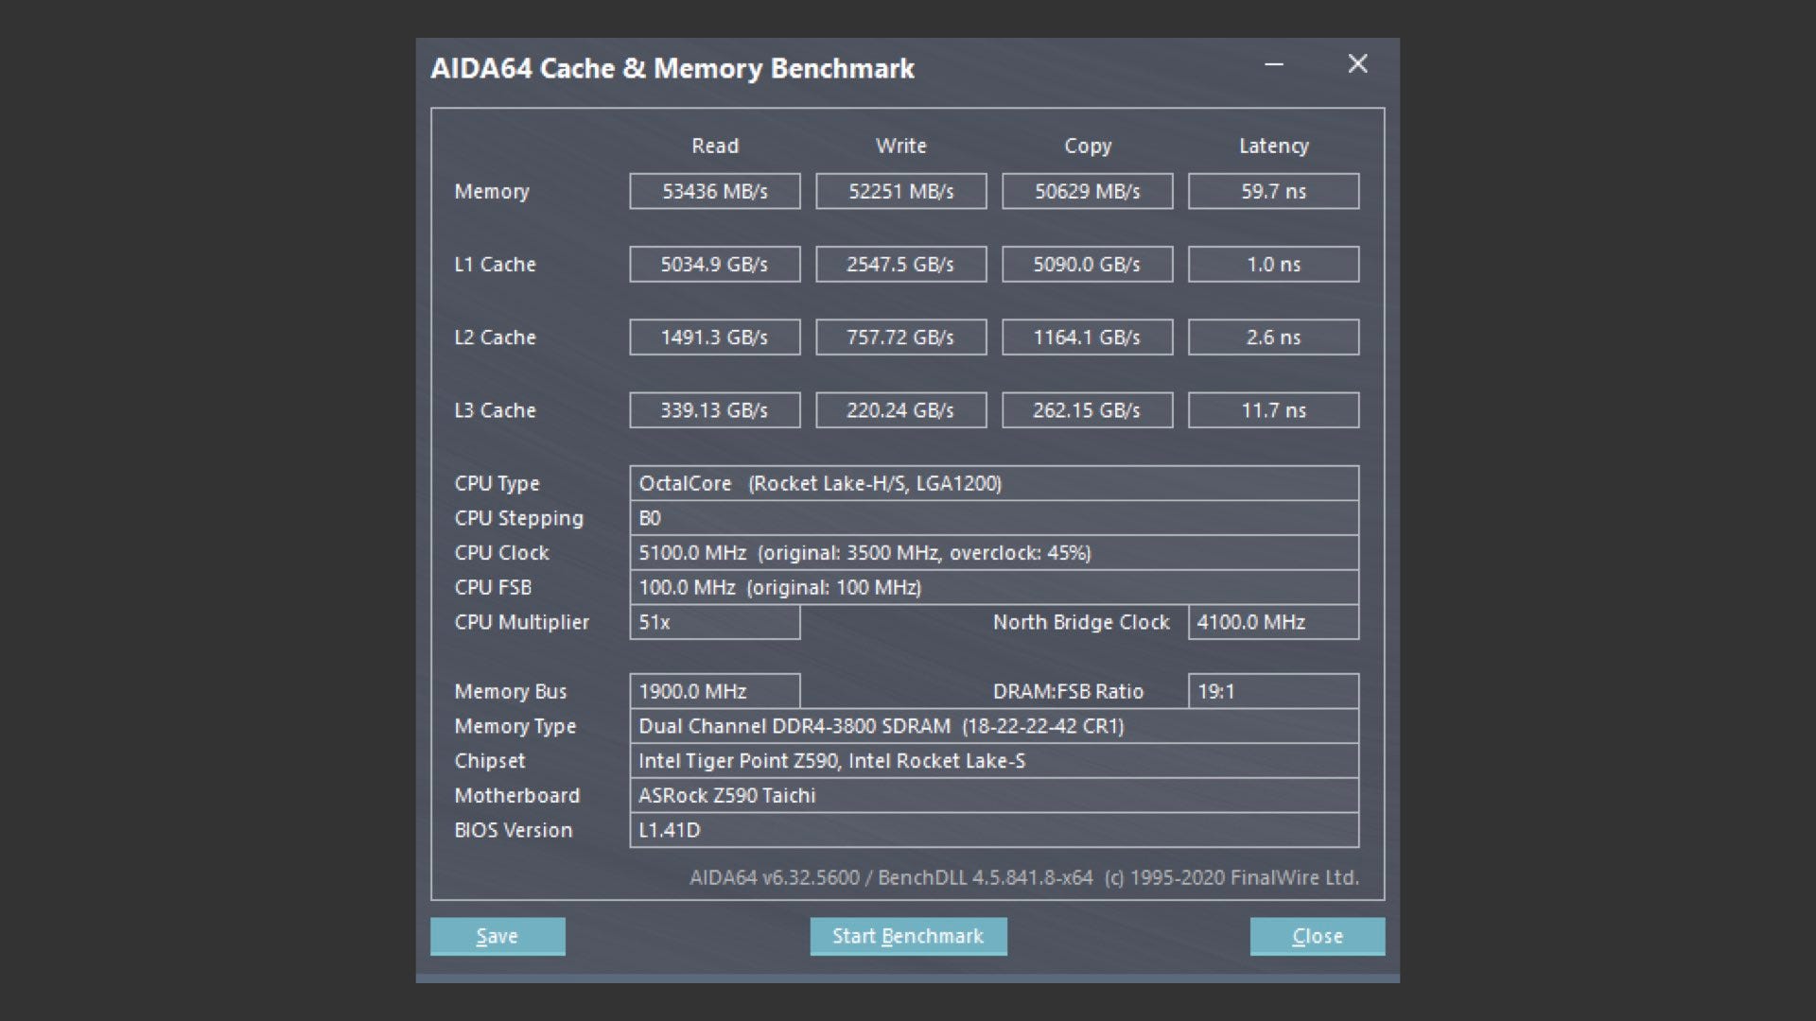Click L3 Cache Latency 11.7 ns
Screen dimensions: 1816x1021
[1274, 409]
